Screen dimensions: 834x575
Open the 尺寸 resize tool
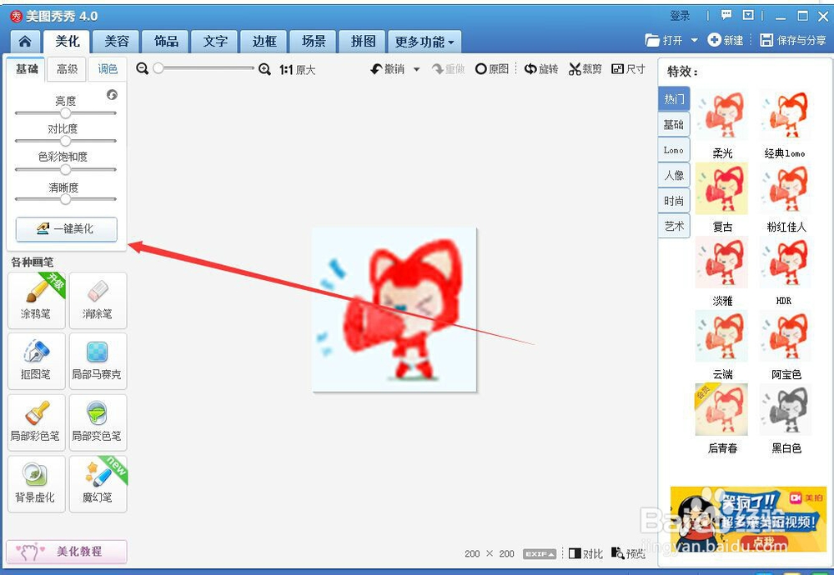click(x=628, y=69)
